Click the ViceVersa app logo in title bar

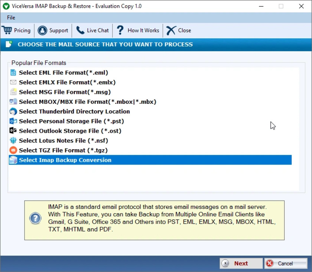click(x=6, y=6)
